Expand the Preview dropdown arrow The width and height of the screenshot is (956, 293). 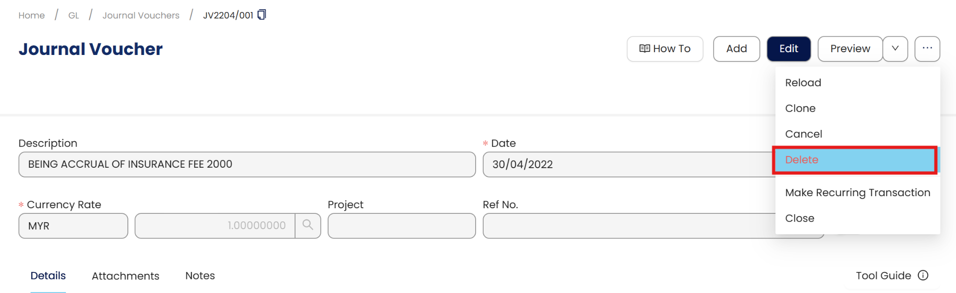[895, 48]
